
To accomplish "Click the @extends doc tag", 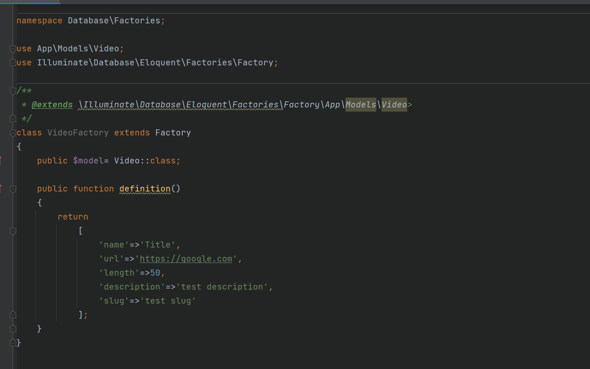I will coord(52,105).
